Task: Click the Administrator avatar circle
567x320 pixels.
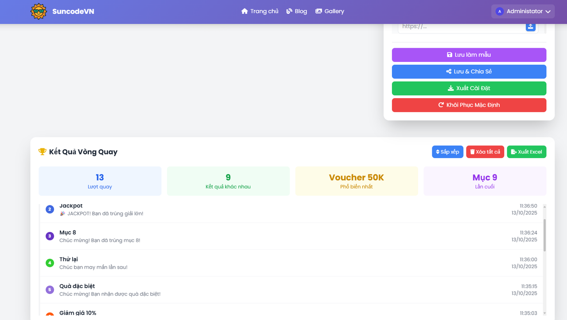Action: click(x=500, y=12)
